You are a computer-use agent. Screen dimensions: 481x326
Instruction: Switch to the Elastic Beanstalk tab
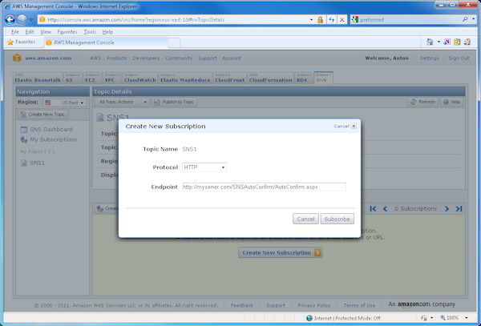(x=38, y=78)
